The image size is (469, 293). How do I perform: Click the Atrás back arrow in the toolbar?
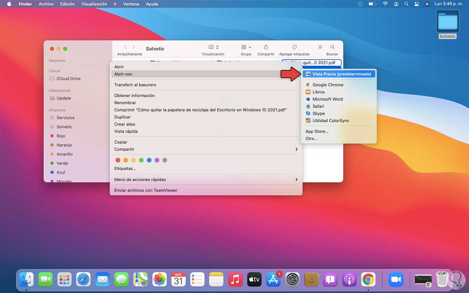(125, 47)
